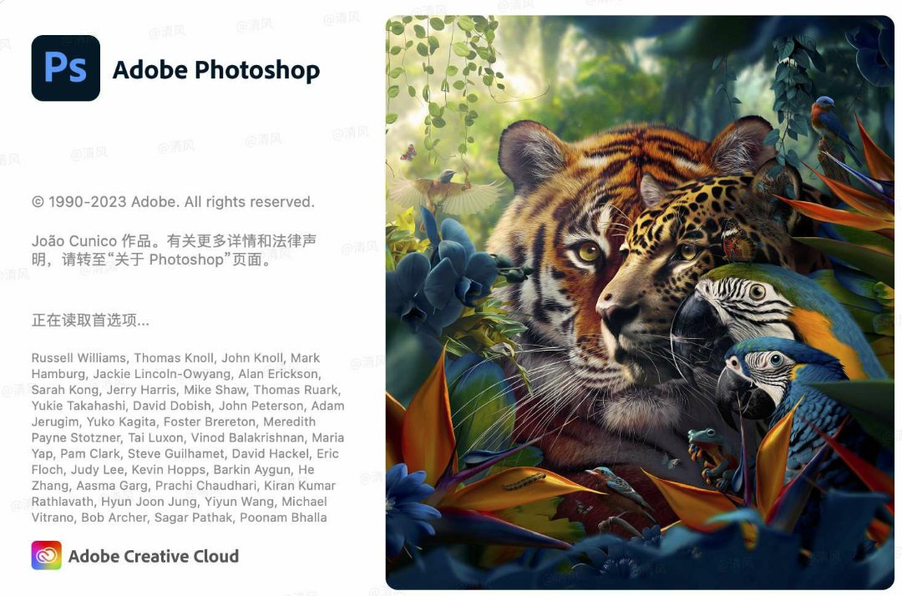This screenshot has height=596, width=902.
Task: Click the perched red-breasted bluebird
Action: pos(825,114)
